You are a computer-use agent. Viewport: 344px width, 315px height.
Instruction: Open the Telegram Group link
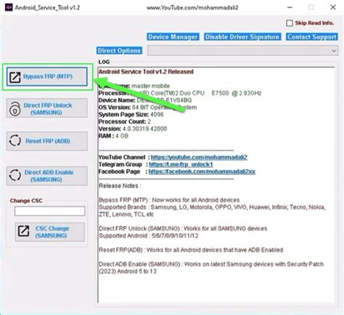(x=181, y=165)
